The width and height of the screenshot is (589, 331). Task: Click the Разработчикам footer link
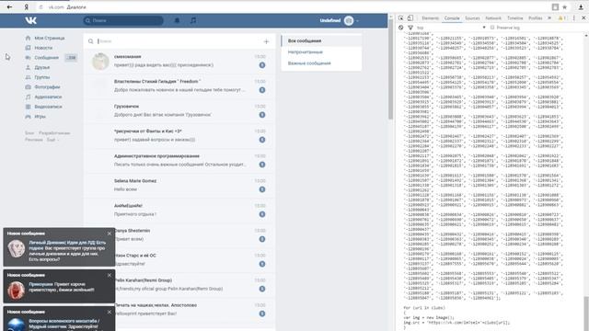[54, 132]
